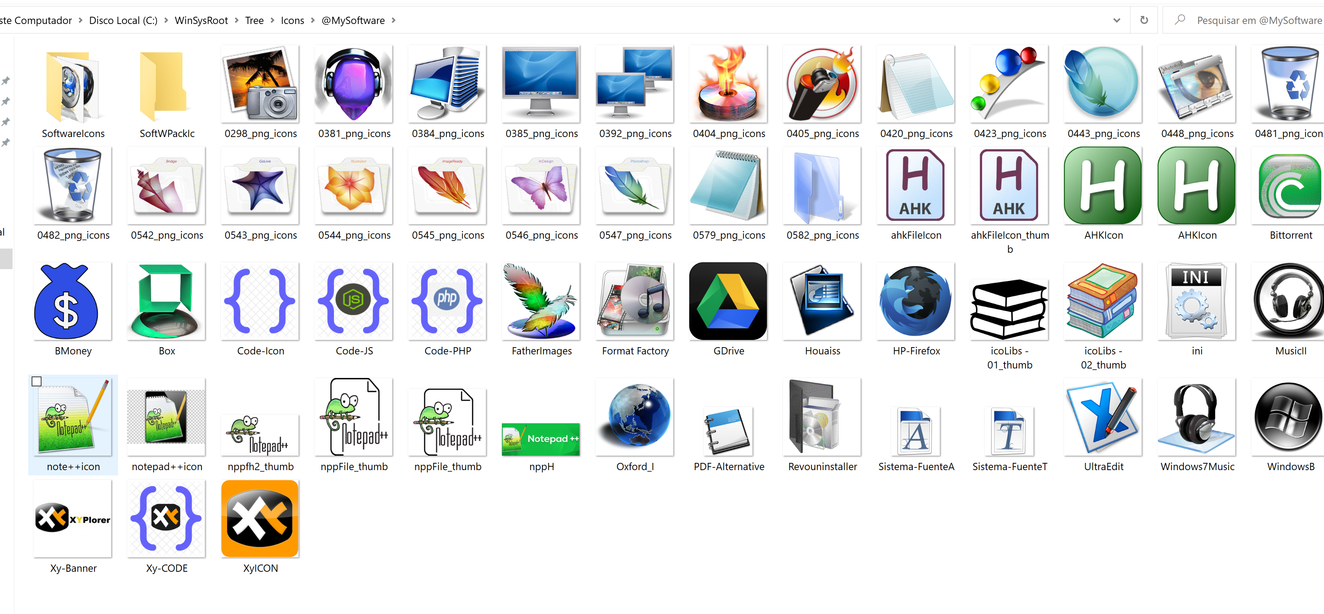Click the green nppH Notepad++ banner
This screenshot has width=1324, height=614.
[x=541, y=439]
